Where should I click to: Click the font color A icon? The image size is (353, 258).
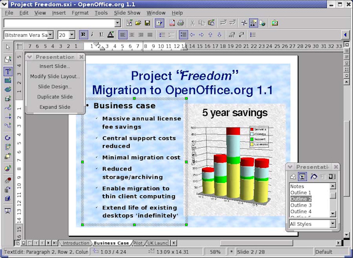[111, 35]
